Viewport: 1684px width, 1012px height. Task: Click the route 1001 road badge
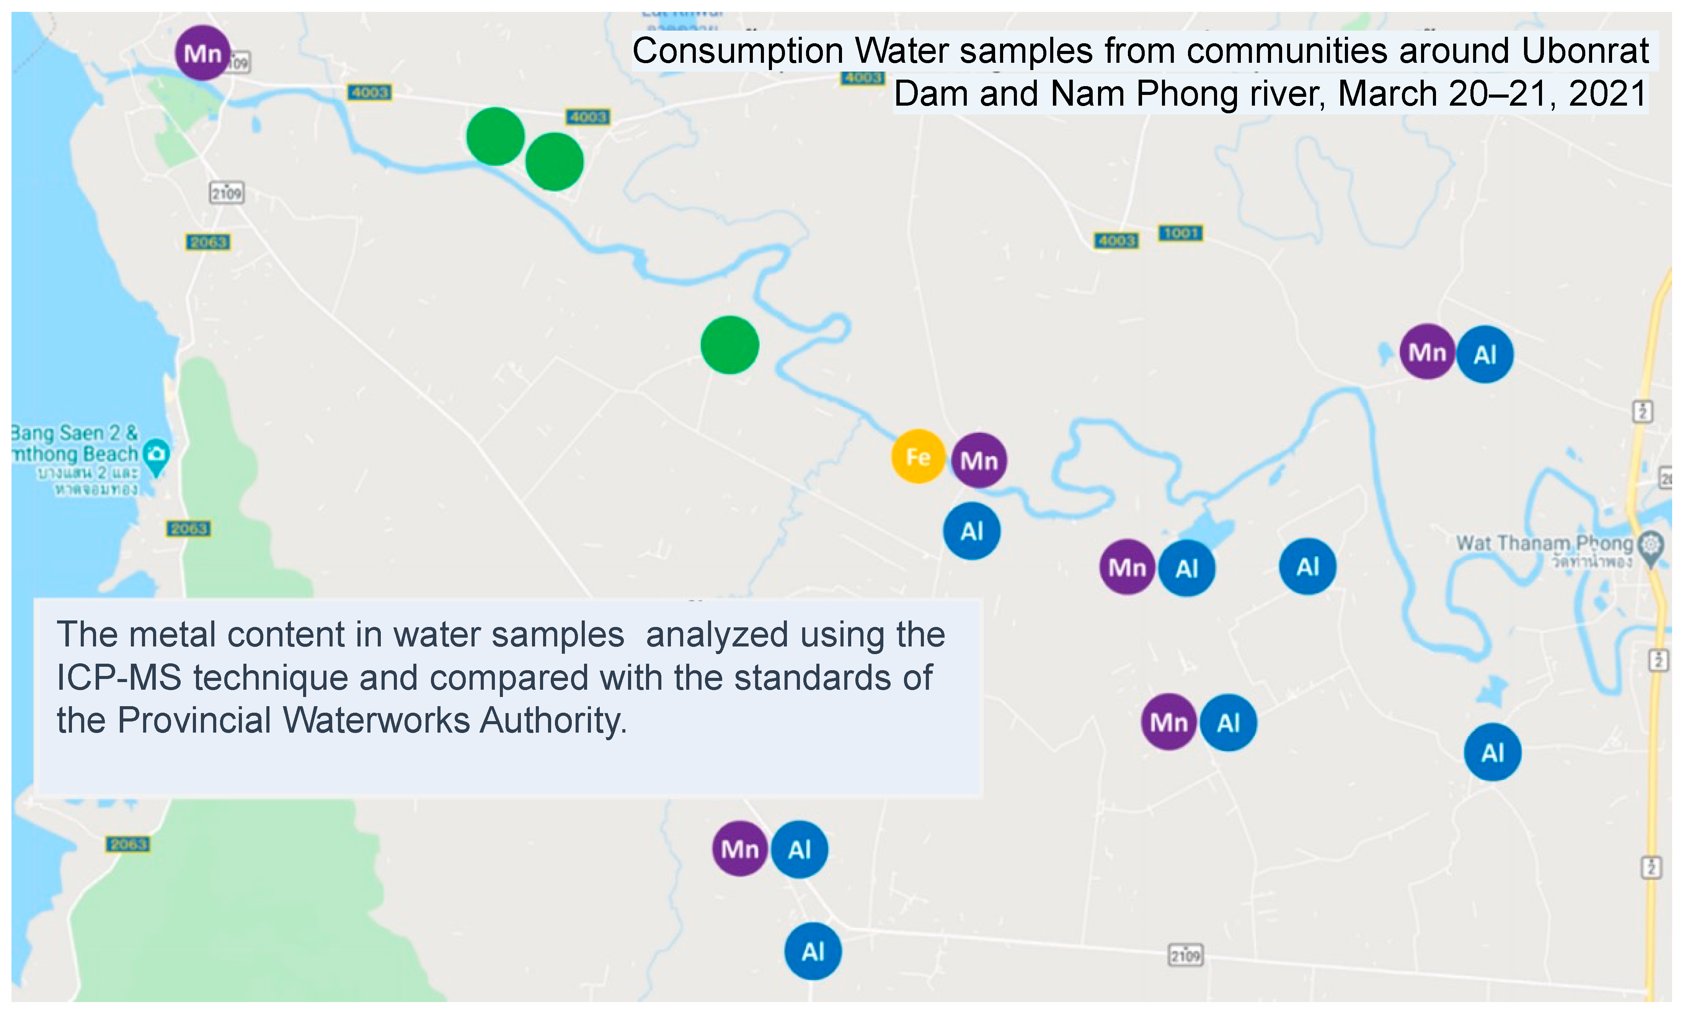(x=1181, y=233)
